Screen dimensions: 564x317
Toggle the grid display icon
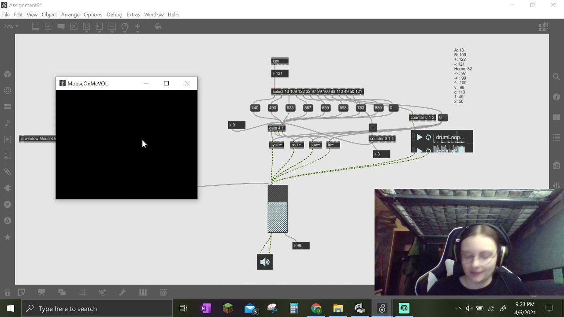click(x=82, y=292)
